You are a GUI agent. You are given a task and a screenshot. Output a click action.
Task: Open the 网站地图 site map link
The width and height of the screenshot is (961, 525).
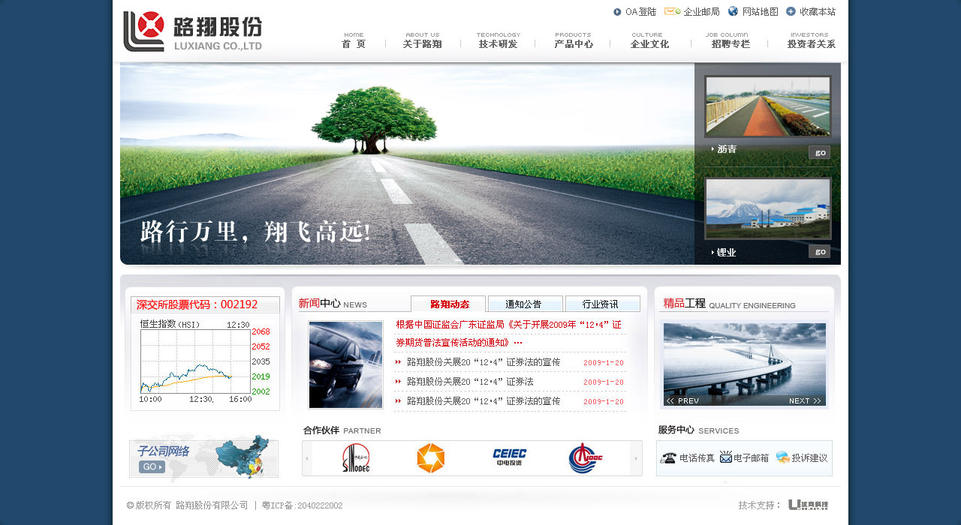(753, 12)
